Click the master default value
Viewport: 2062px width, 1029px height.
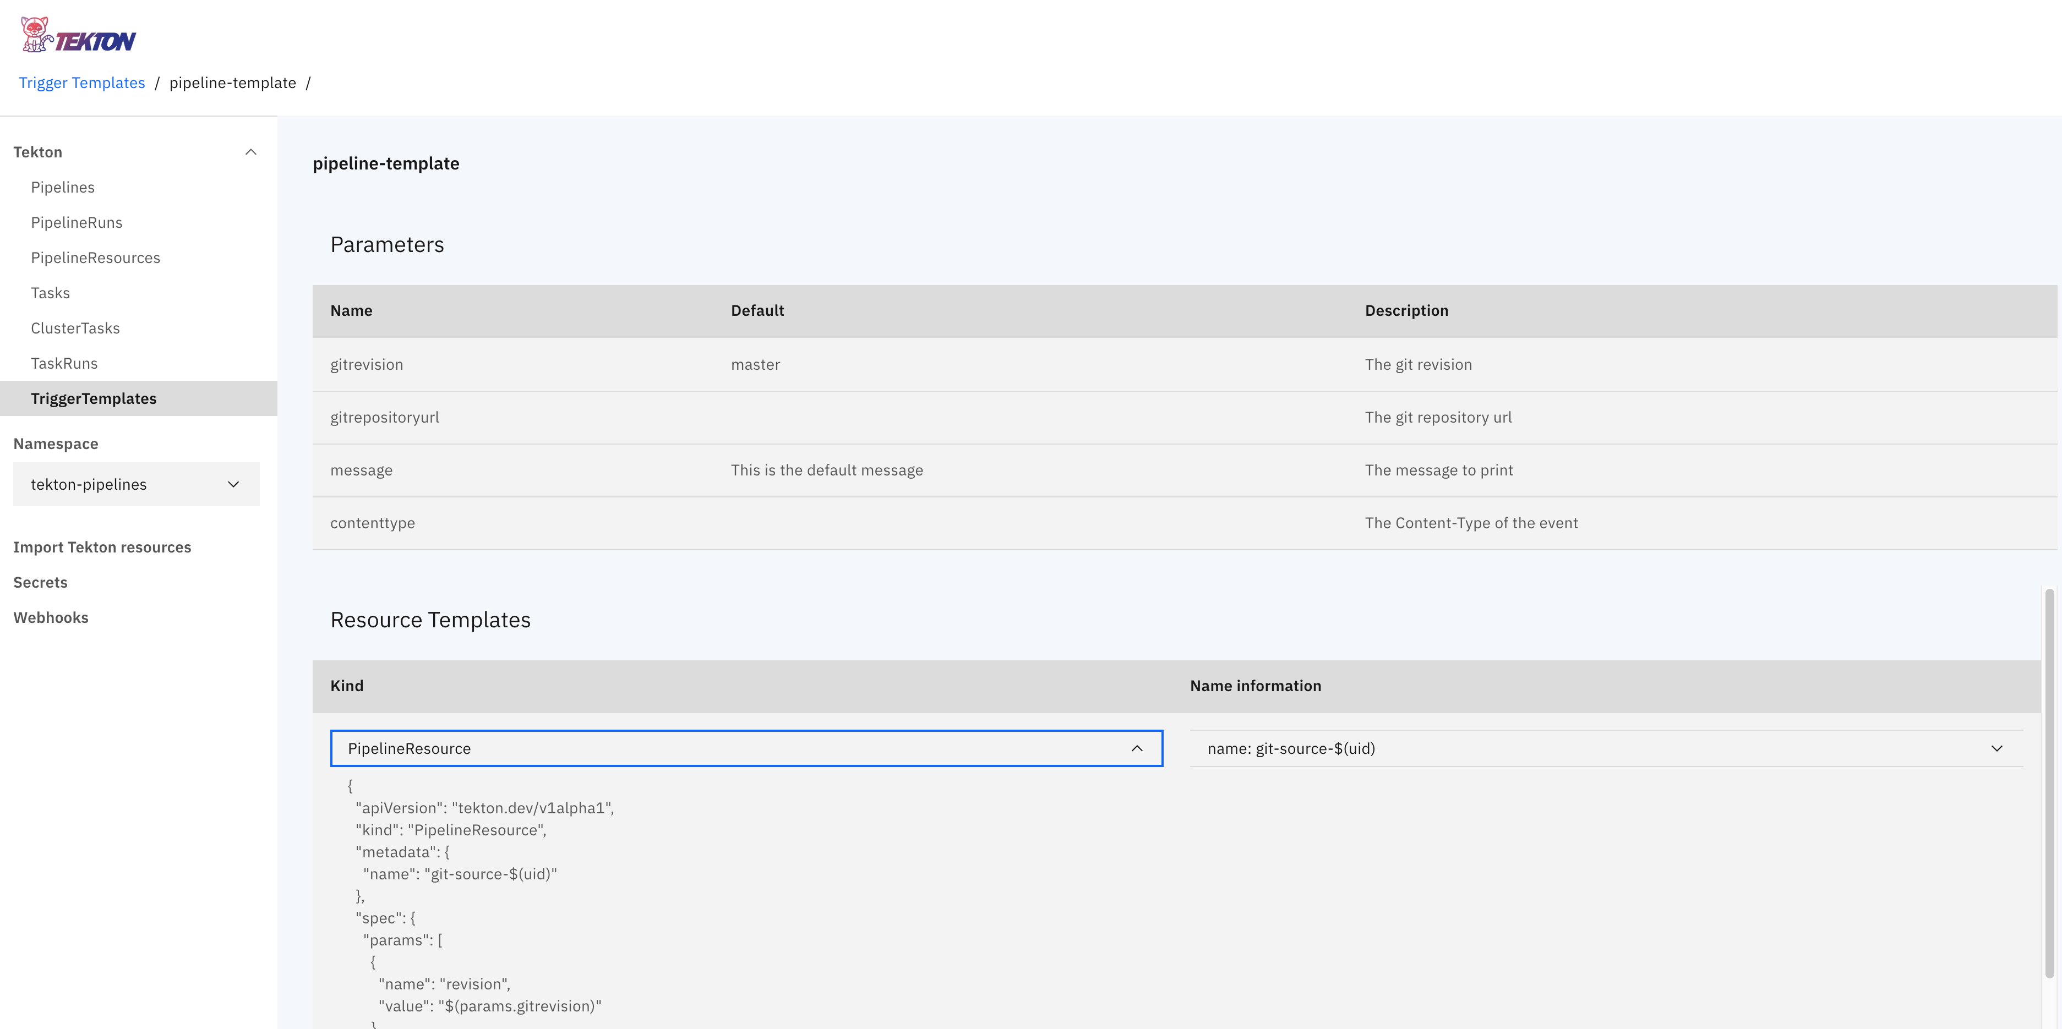(756, 365)
